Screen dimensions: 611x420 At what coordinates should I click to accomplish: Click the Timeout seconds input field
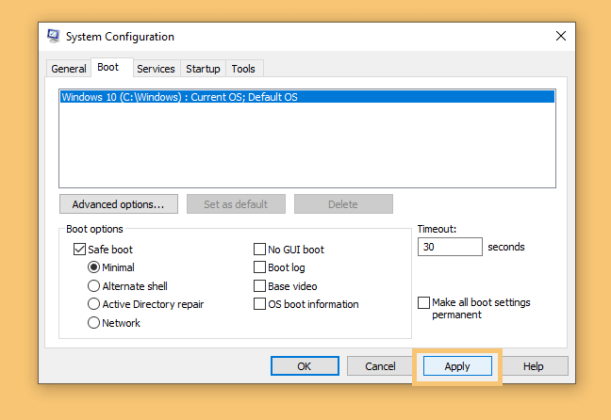[x=450, y=247]
